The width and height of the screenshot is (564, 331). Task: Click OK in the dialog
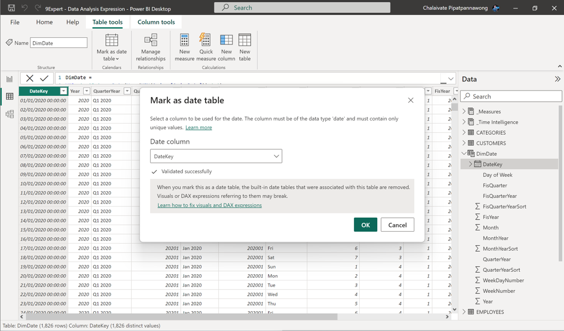(x=365, y=225)
